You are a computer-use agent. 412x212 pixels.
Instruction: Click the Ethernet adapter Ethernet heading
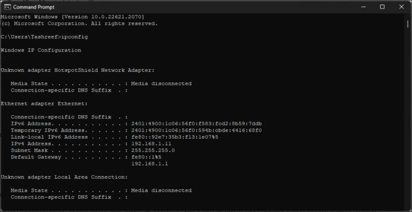click(x=44, y=104)
